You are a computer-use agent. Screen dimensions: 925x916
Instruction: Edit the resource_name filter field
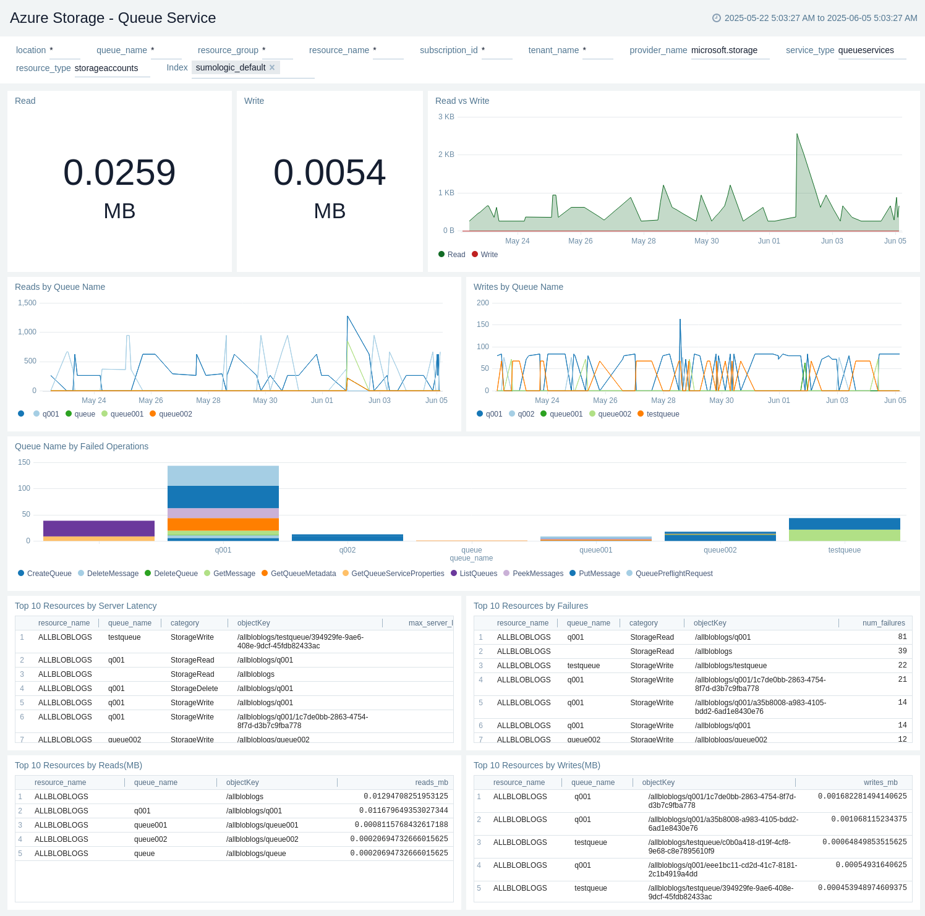tap(388, 51)
